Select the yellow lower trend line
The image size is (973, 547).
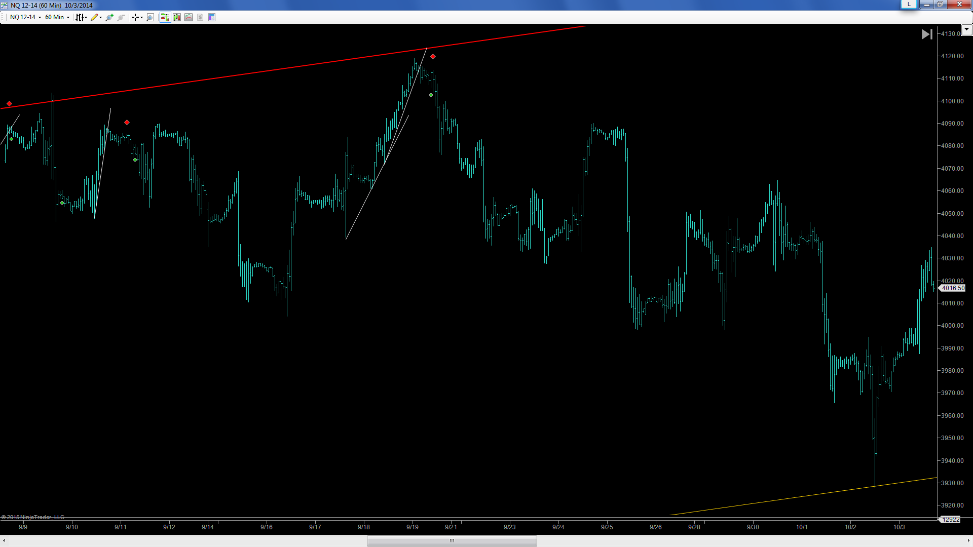point(803,496)
